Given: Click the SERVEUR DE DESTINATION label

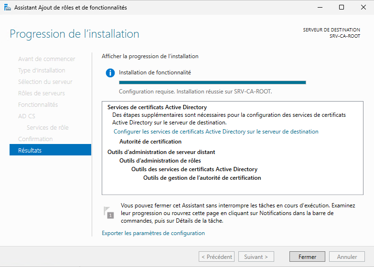Looking at the screenshot, I should [x=331, y=30].
